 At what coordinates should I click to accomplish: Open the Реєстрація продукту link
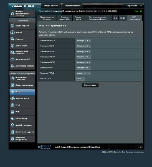click(78, 147)
